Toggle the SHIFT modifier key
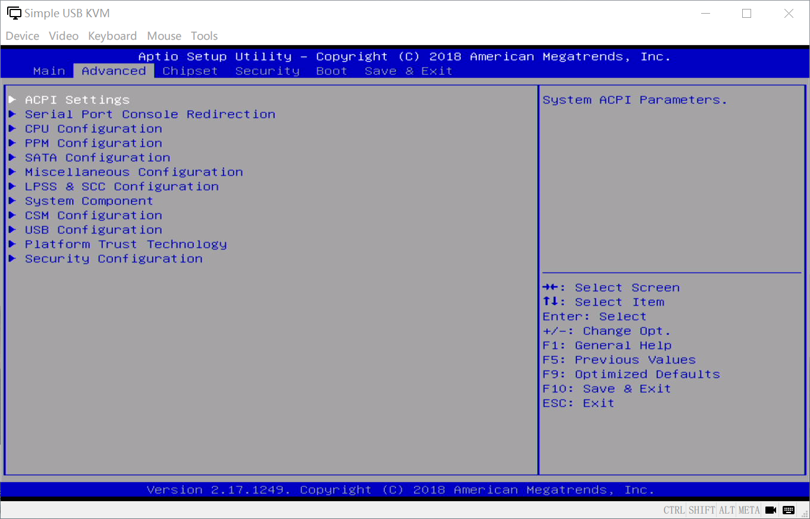This screenshot has width=810, height=519. tap(702, 510)
